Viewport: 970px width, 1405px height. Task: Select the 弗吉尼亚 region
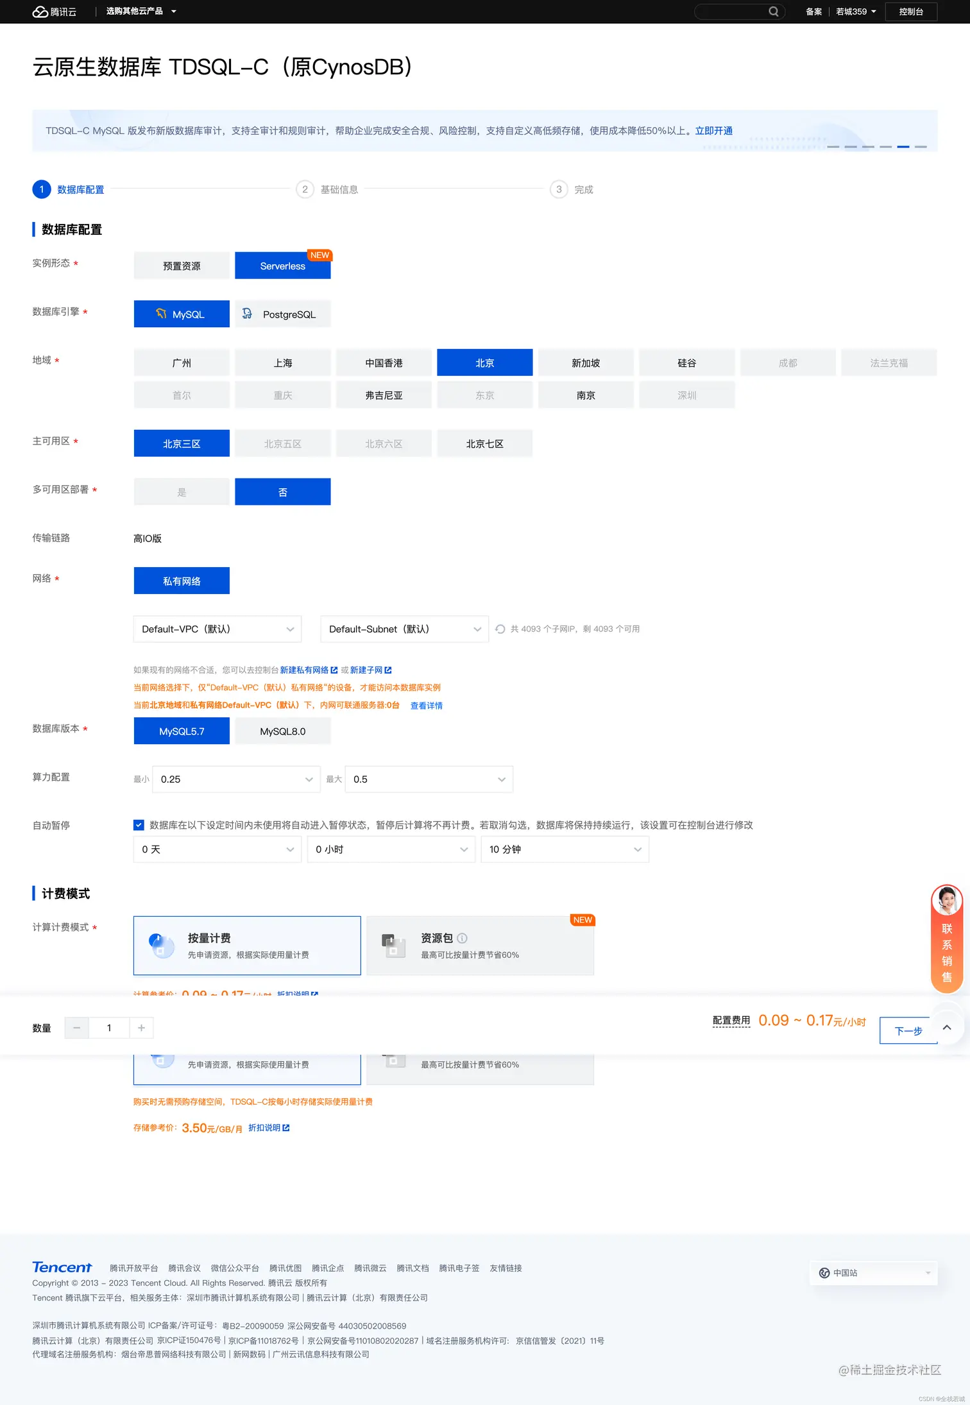(384, 395)
